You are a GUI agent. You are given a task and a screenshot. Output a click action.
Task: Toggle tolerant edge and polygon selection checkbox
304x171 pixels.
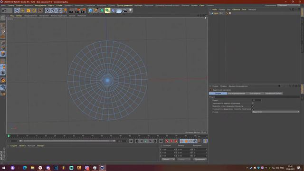click(x=253, y=109)
